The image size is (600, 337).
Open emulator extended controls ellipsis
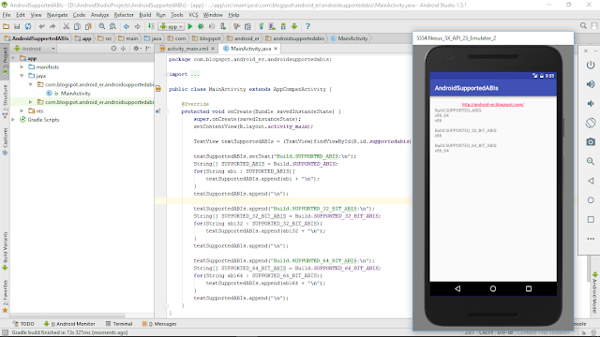(591, 239)
